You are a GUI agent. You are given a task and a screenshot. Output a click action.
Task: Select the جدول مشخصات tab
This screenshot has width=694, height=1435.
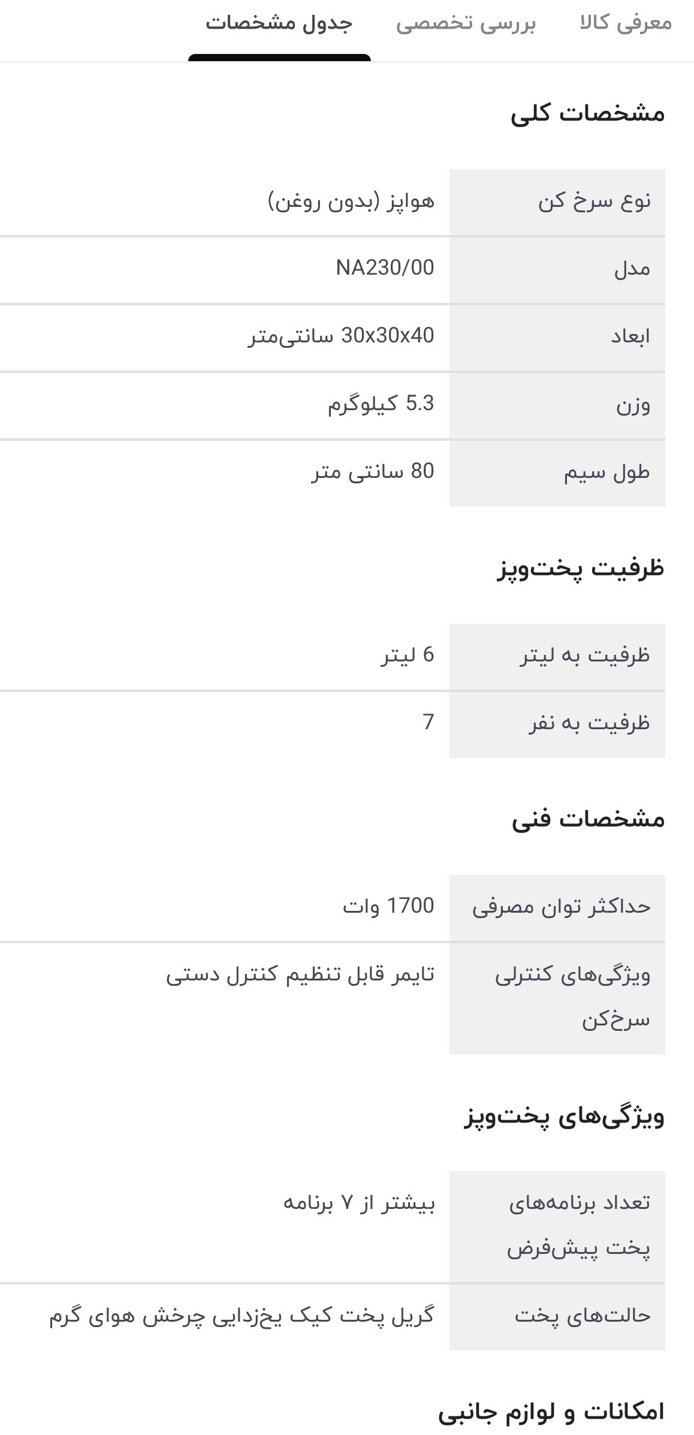pos(279,23)
